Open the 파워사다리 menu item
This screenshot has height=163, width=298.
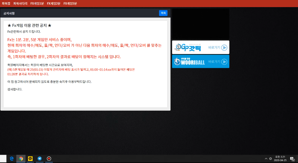pyautogui.click(x=20, y=3)
